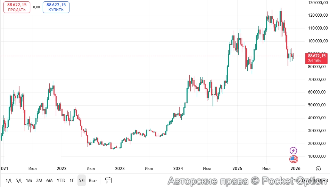Click the 100 000,00 price scale label
330x187 pixels.
pos(317,41)
